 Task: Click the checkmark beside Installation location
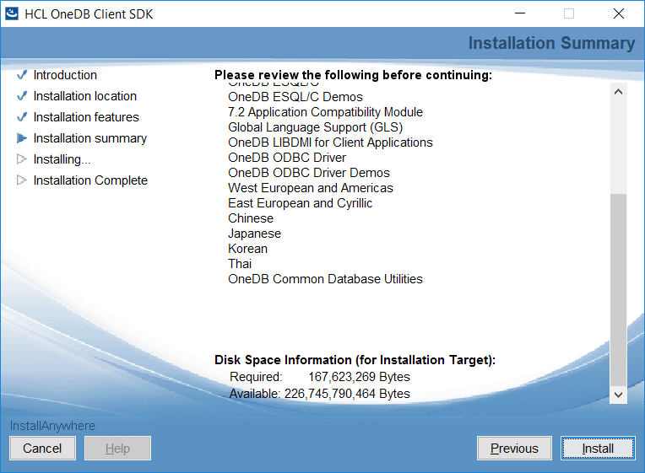pos(22,96)
